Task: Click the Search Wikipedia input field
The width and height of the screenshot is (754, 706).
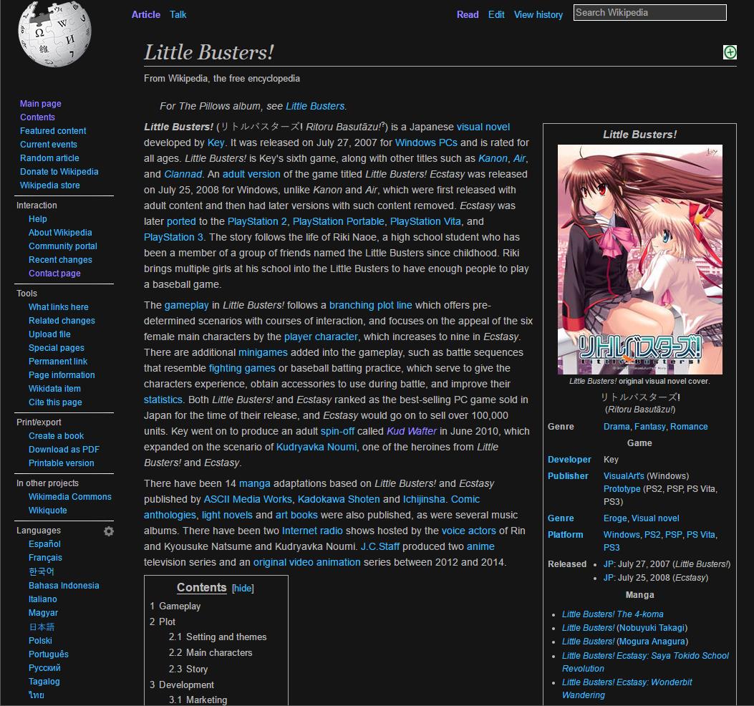Action: coord(648,12)
